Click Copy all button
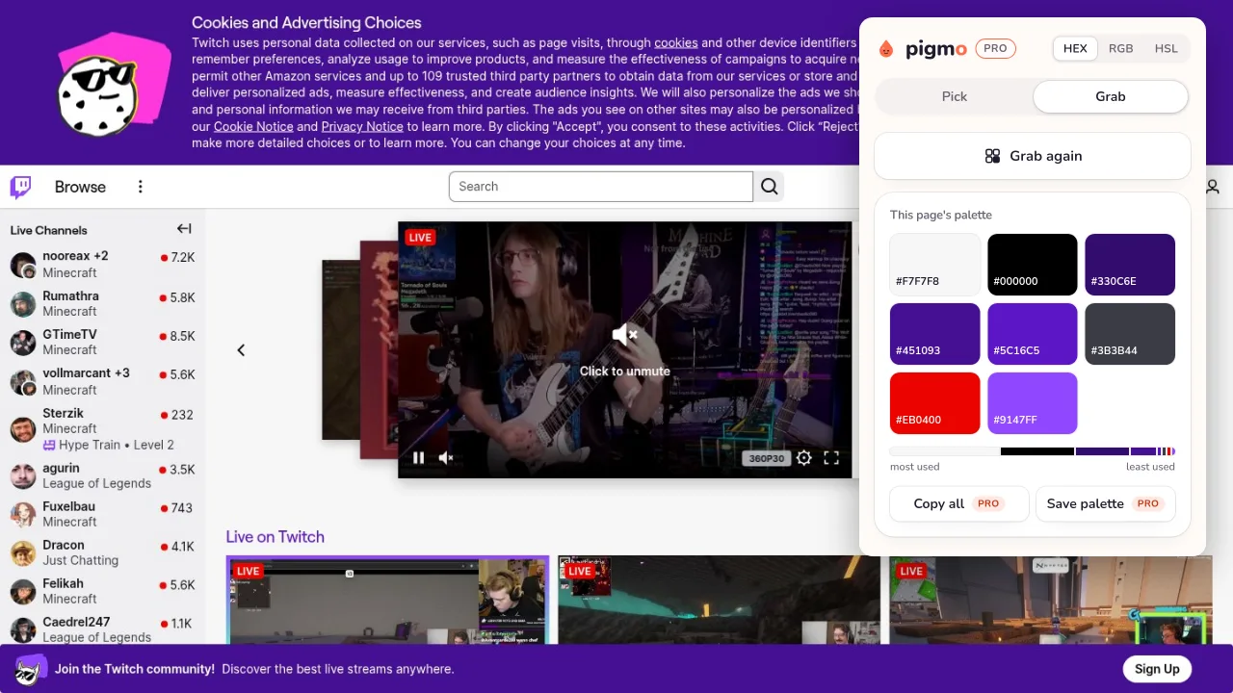 pos(959,503)
